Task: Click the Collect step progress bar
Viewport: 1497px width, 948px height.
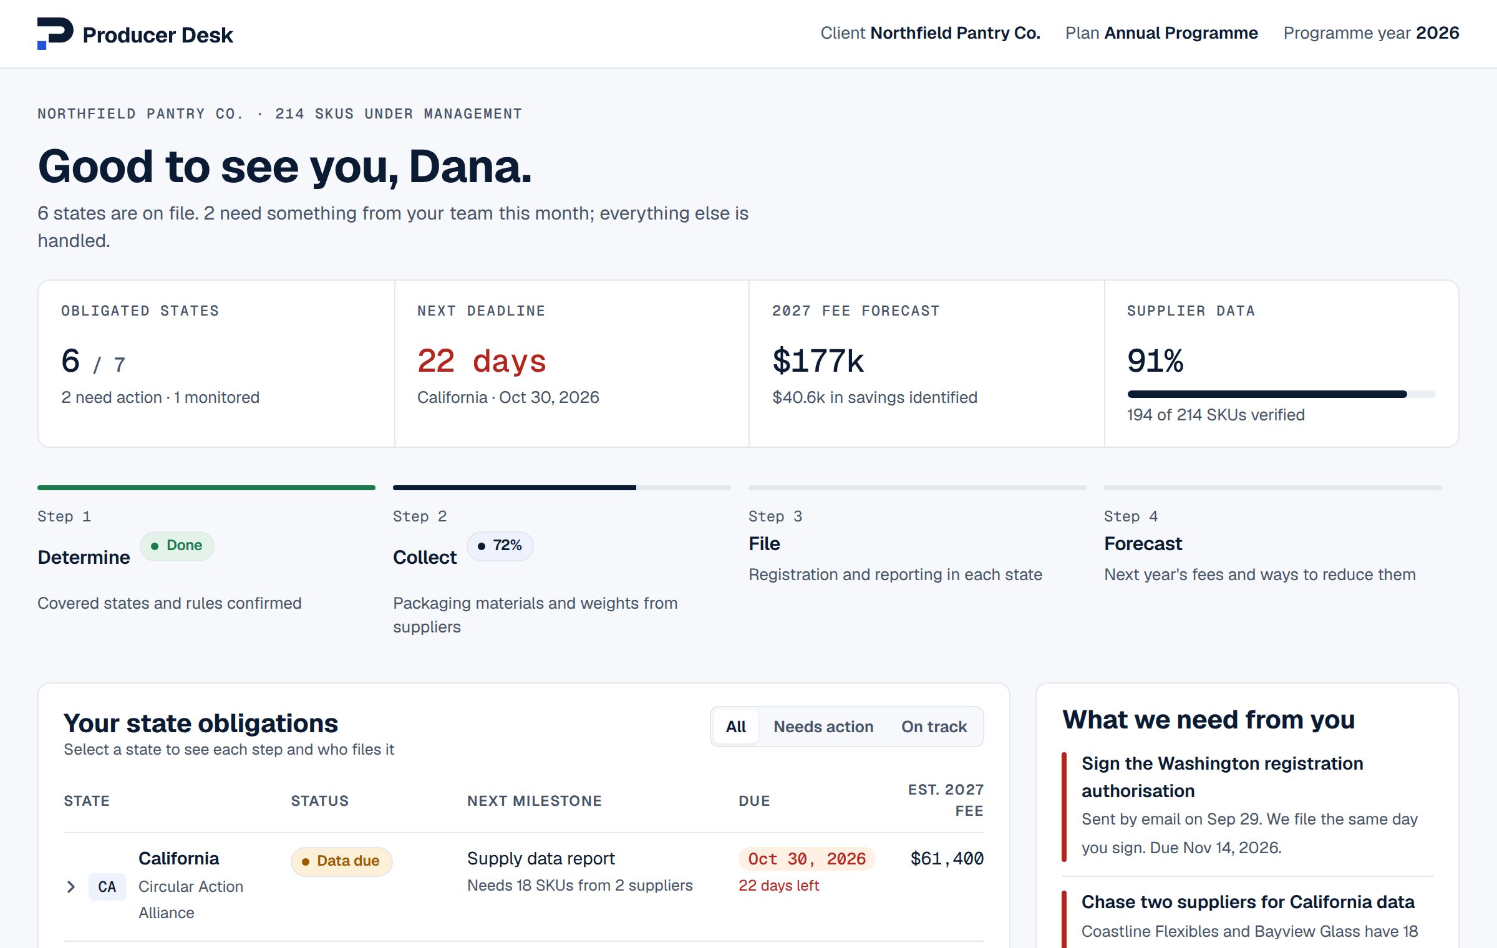Action: (x=561, y=488)
